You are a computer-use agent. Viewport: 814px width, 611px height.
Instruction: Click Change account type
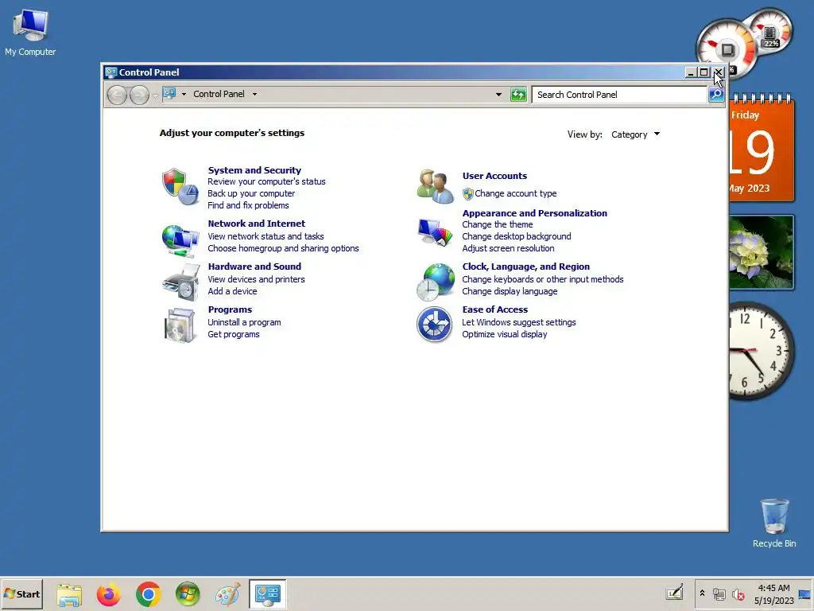(515, 193)
